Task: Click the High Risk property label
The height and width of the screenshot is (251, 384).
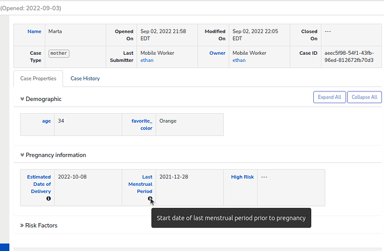Action: click(x=242, y=177)
